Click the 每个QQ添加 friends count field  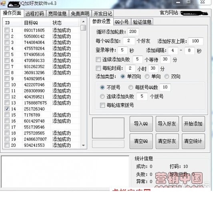pyautogui.click(x=129, y=41)
